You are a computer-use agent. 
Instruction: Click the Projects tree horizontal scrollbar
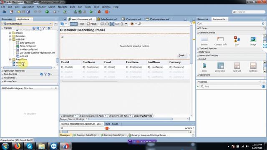[28, 67]
